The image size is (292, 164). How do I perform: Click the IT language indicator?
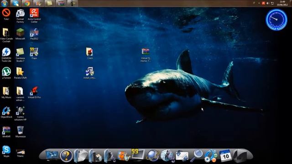[254, 3]
